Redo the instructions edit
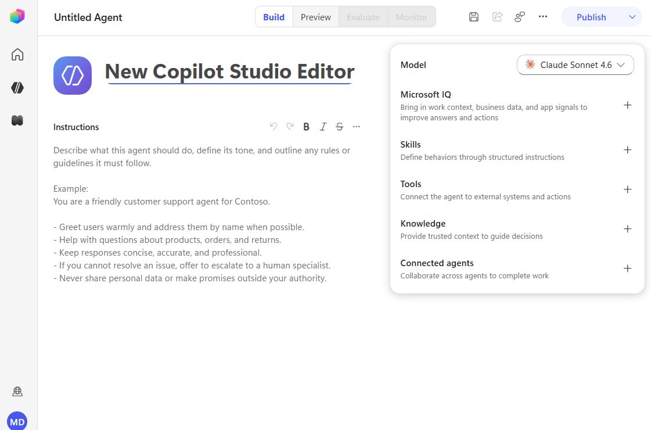This screenshot has width=651, height=430. tap(290, 126)
